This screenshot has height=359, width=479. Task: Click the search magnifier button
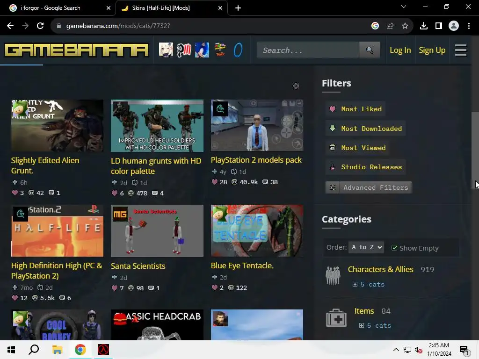pyautogui.click(x=370, y=50)
